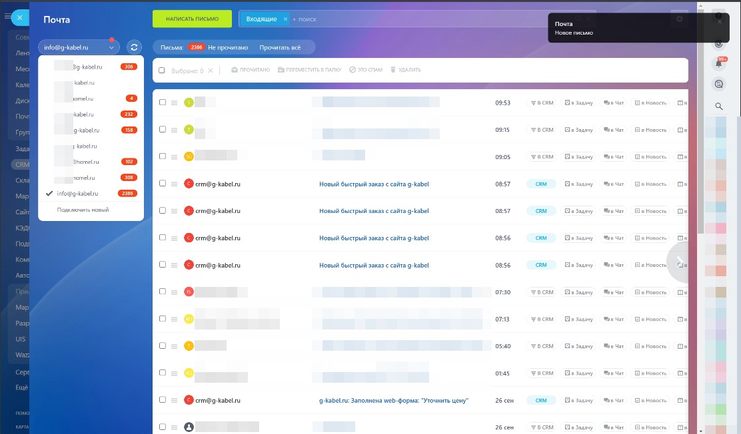Select Подключить новый in mailbox menu
Screen dimensions: 741x434
83,210
